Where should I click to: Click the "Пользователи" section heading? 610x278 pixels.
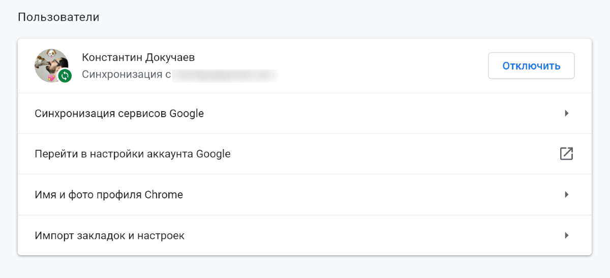pyautogui.click(x=58, y=17)
